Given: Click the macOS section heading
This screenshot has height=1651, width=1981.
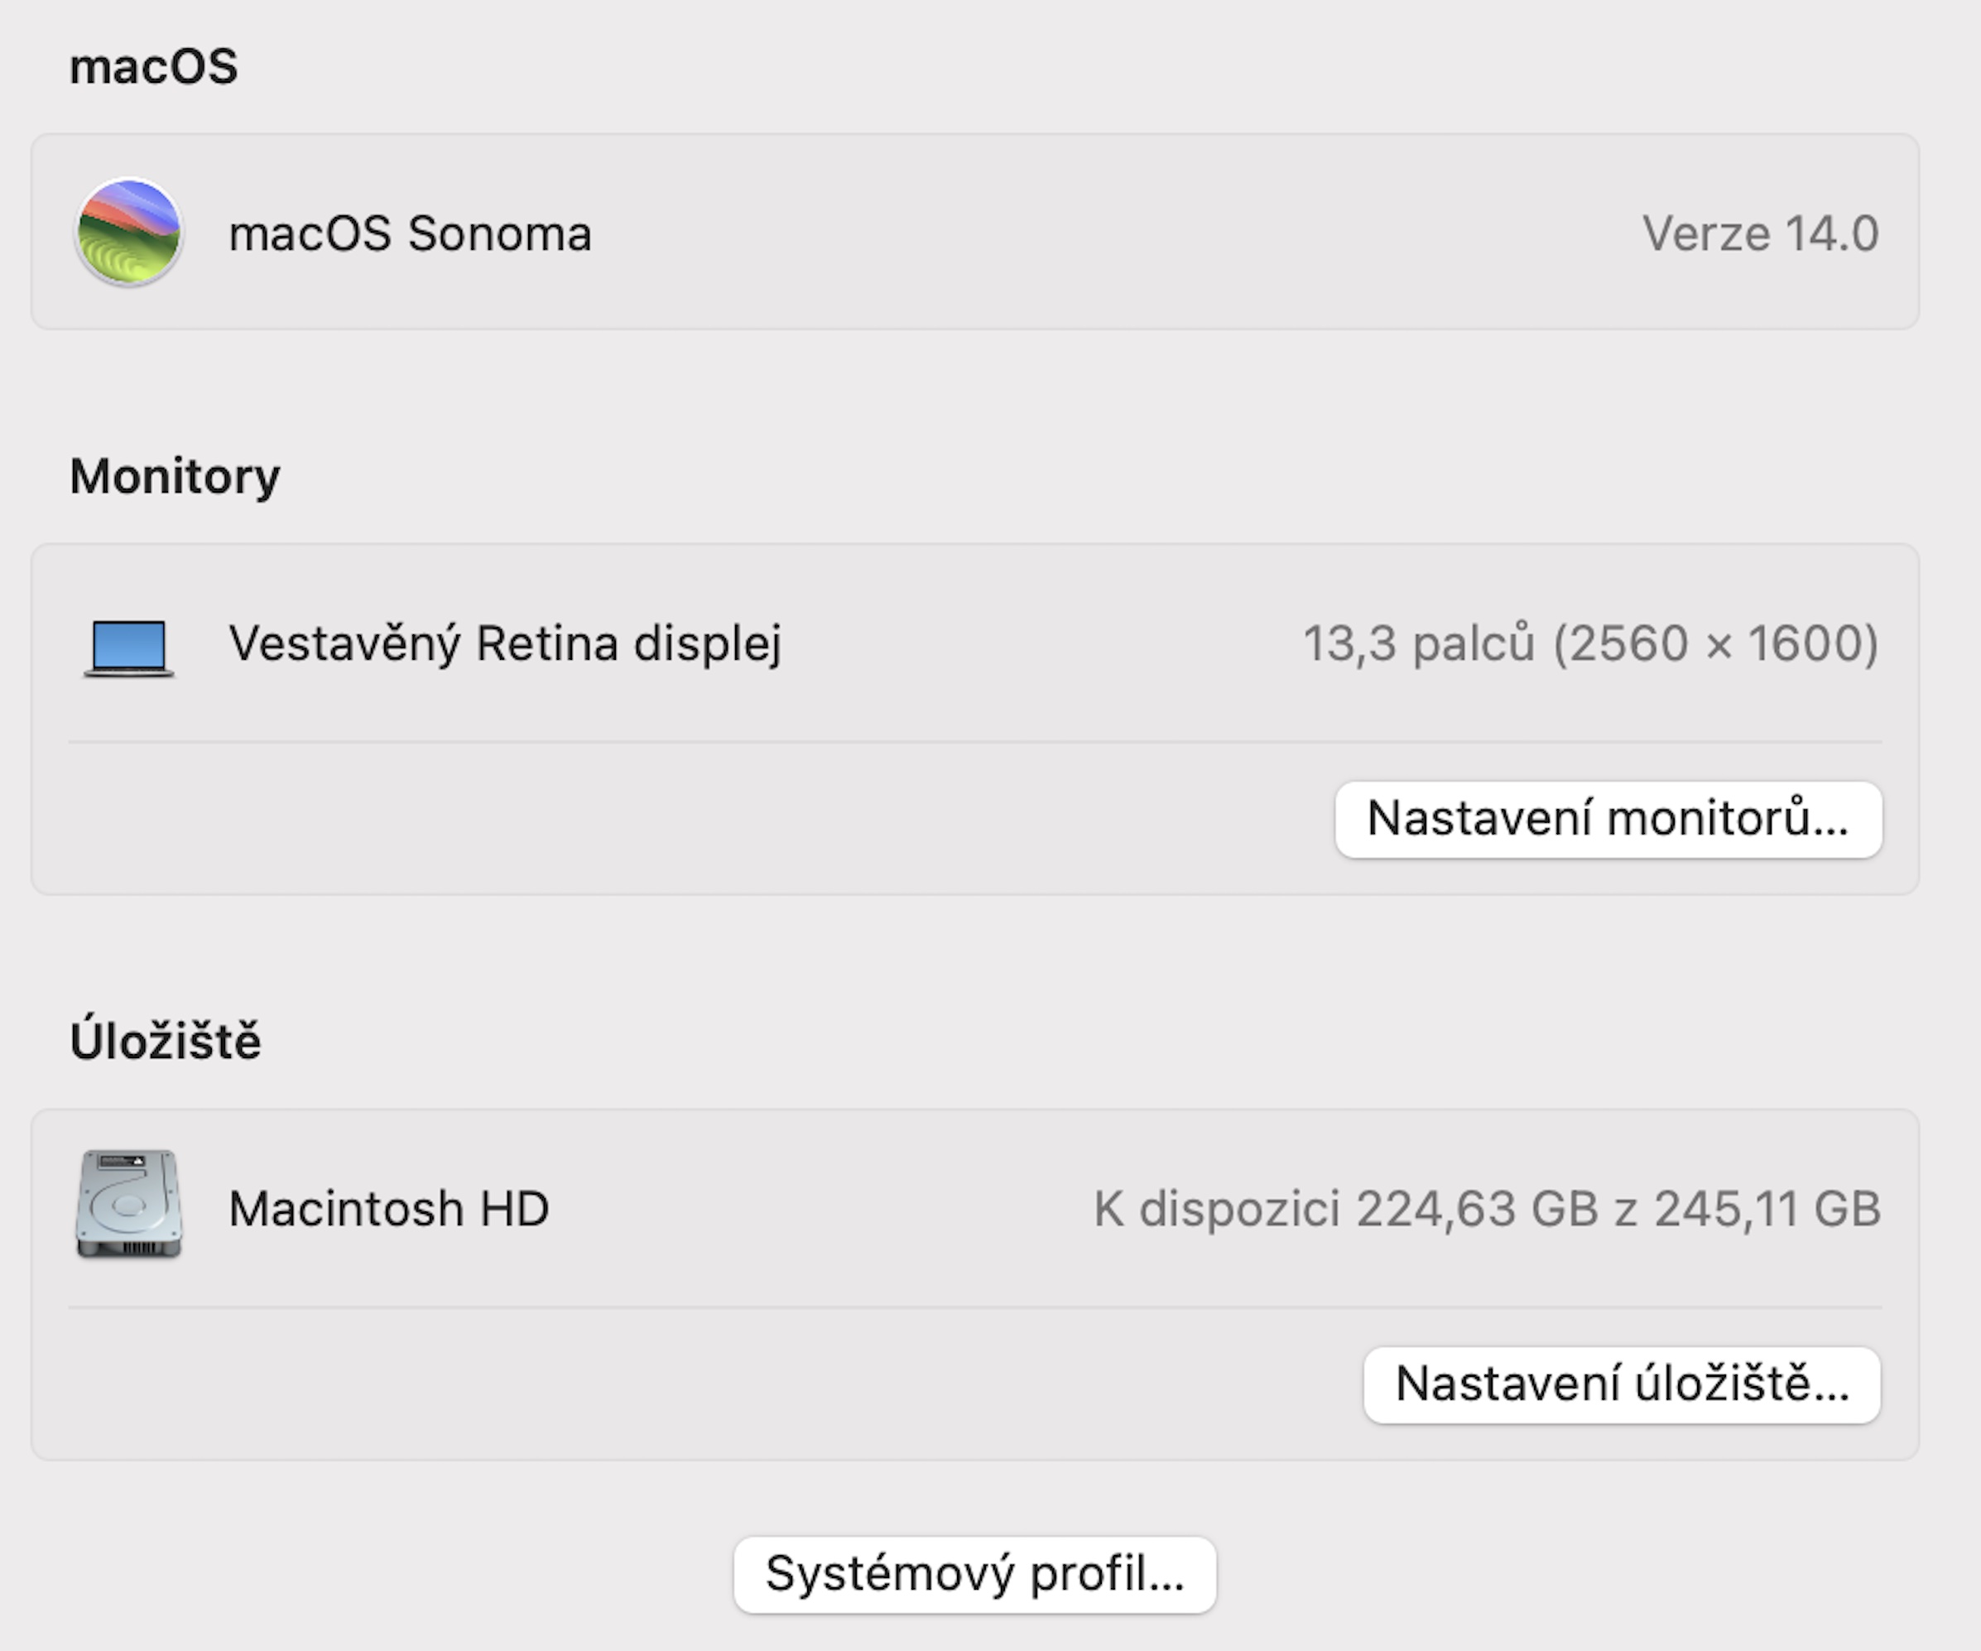Looking at the screenshot, I should (153, 67).
